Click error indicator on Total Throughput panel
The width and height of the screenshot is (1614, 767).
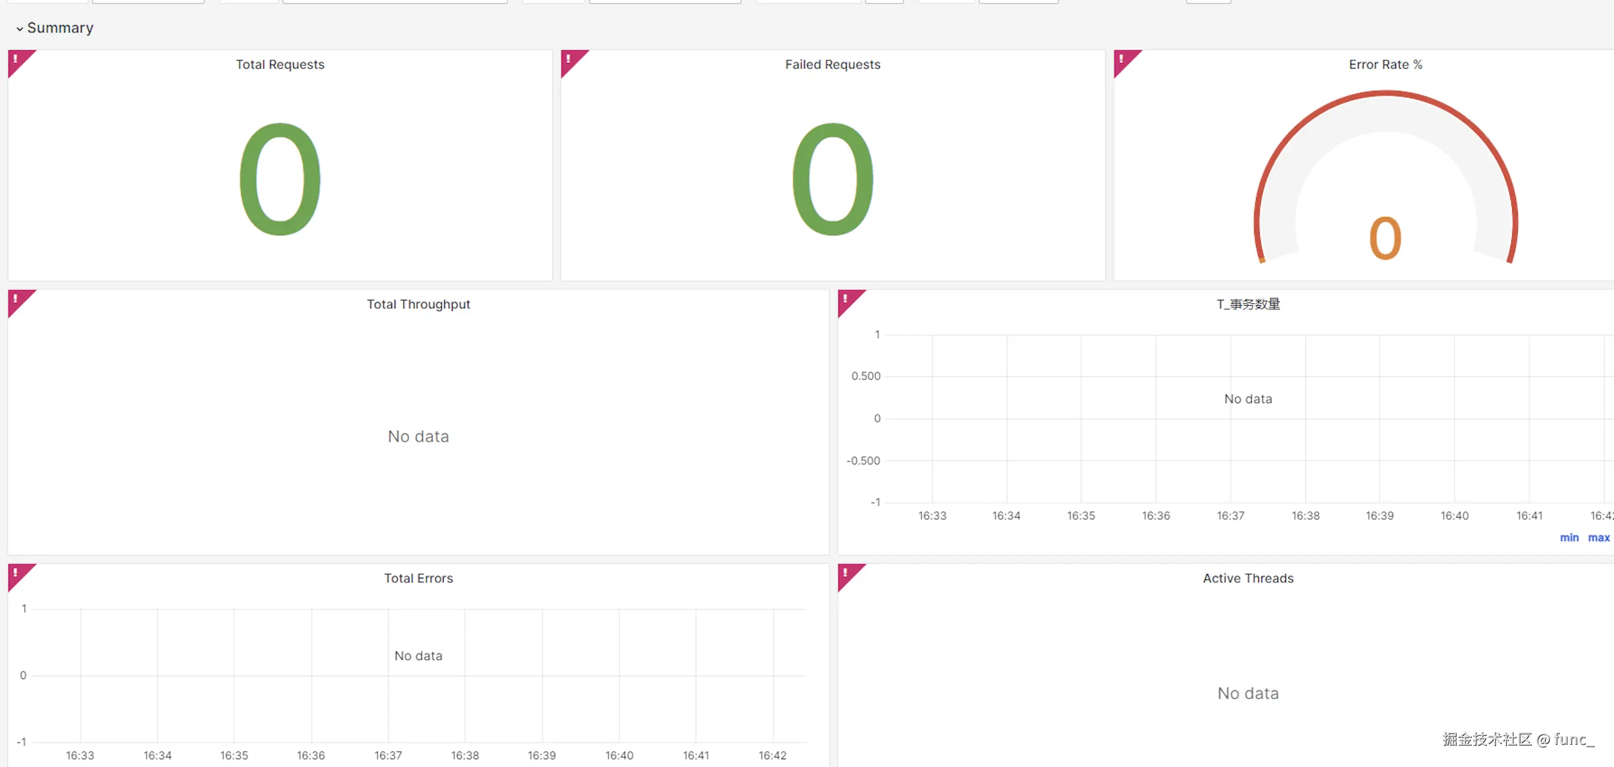coord(16,298)
